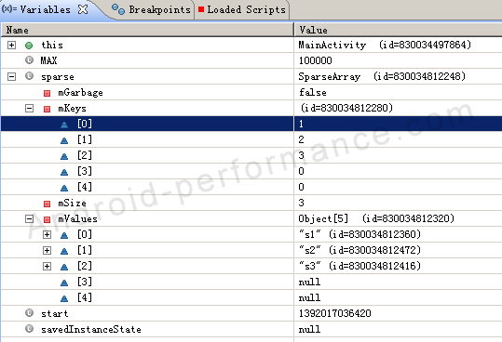The height and width of the screenshot is (342, 502).
Task: Select the Variables tab
Action: [45, 9]
